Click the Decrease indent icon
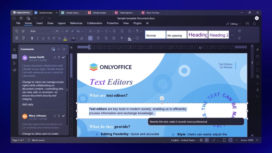This screenshot has width=272, height=153. (x=114, y=31)
